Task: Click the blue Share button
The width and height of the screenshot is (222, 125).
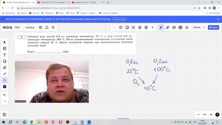Action: click(x=213, y=27)
